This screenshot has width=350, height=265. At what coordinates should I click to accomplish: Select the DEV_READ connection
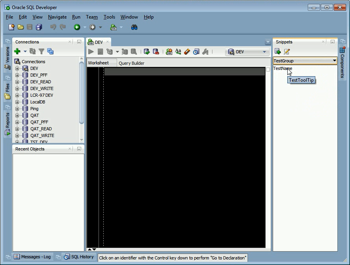41,82
